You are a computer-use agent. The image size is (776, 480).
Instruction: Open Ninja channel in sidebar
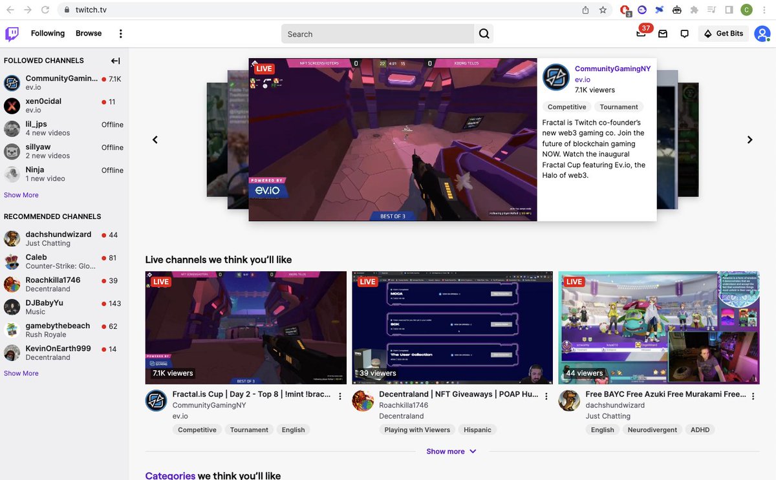(x=63, y=174)
